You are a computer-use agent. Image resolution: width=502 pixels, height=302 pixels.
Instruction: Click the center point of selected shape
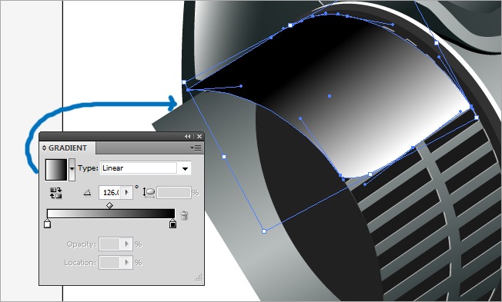[330, 96]
